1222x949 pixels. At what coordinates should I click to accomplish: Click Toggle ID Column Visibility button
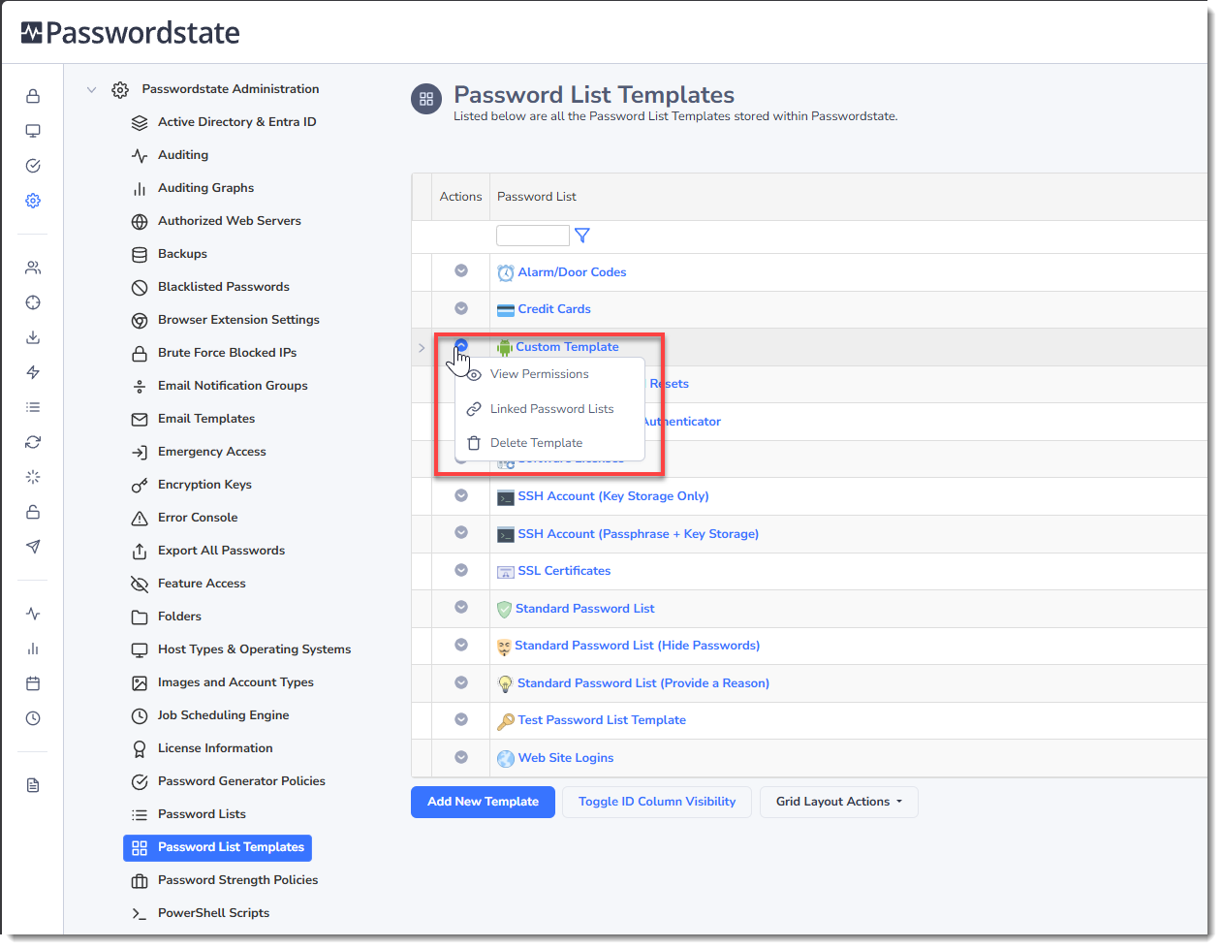click(657, 802)
